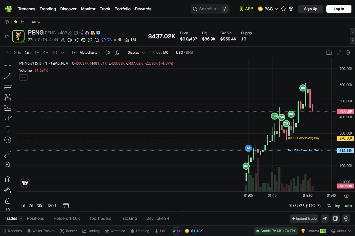
Task: Select the XABCD pattern tool
Action: coord(8,97)
